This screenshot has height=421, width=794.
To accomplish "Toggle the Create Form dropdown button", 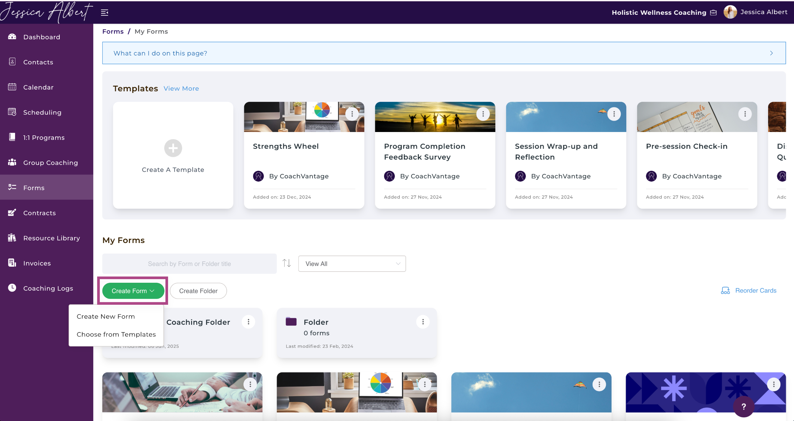I will [133, 291].
